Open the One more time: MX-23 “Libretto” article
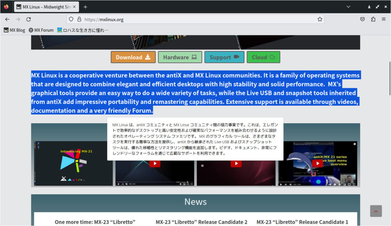The width and height of the screenshot is (391, 226). coord(95,222)
